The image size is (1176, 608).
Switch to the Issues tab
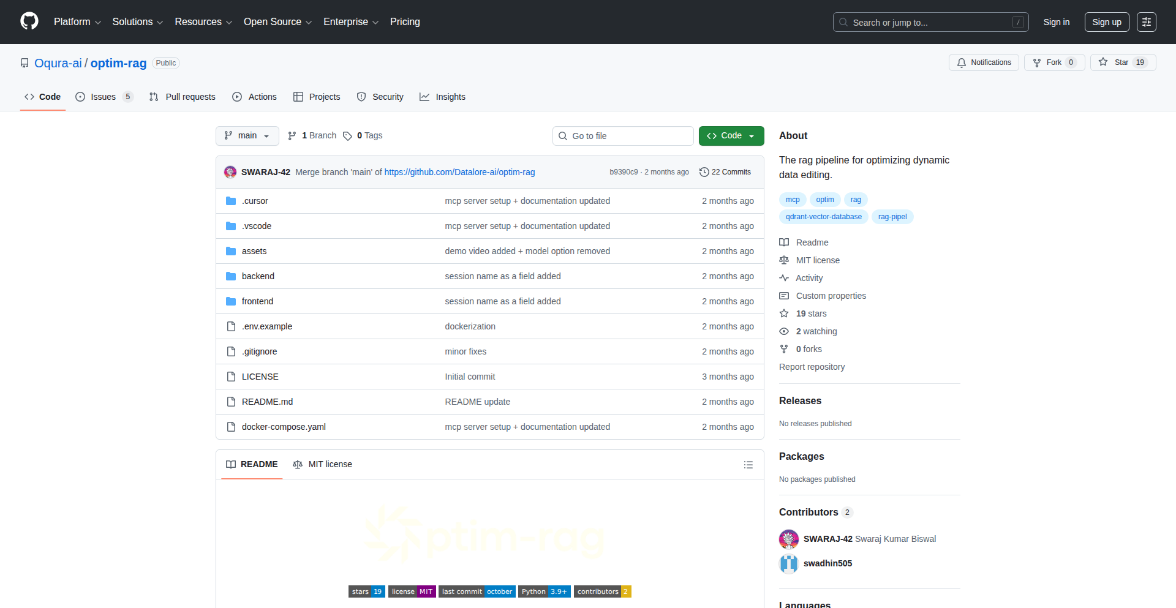(x=102, y=97)
